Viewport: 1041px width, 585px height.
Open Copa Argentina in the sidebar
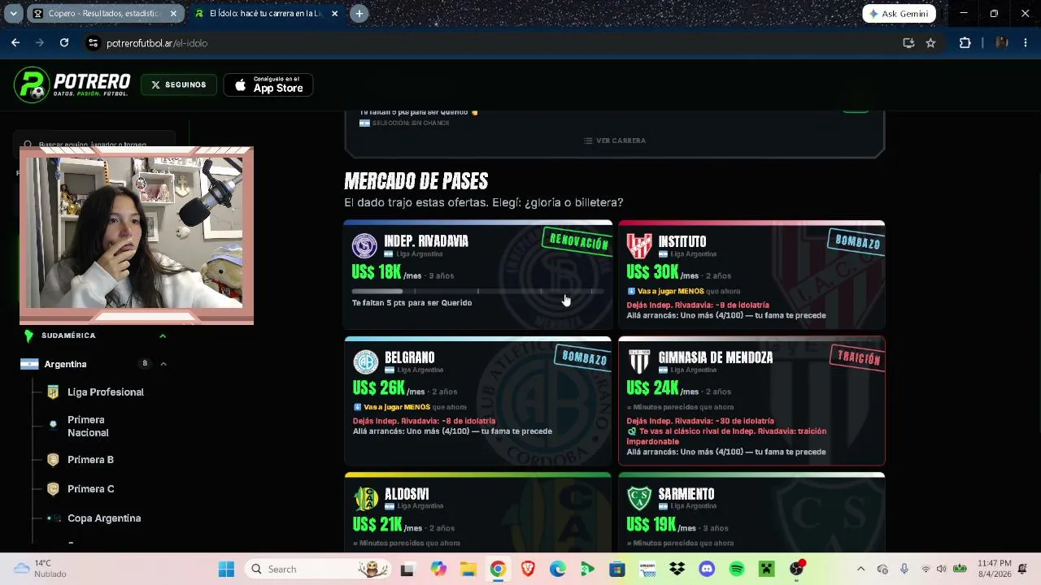coord(104,518)
